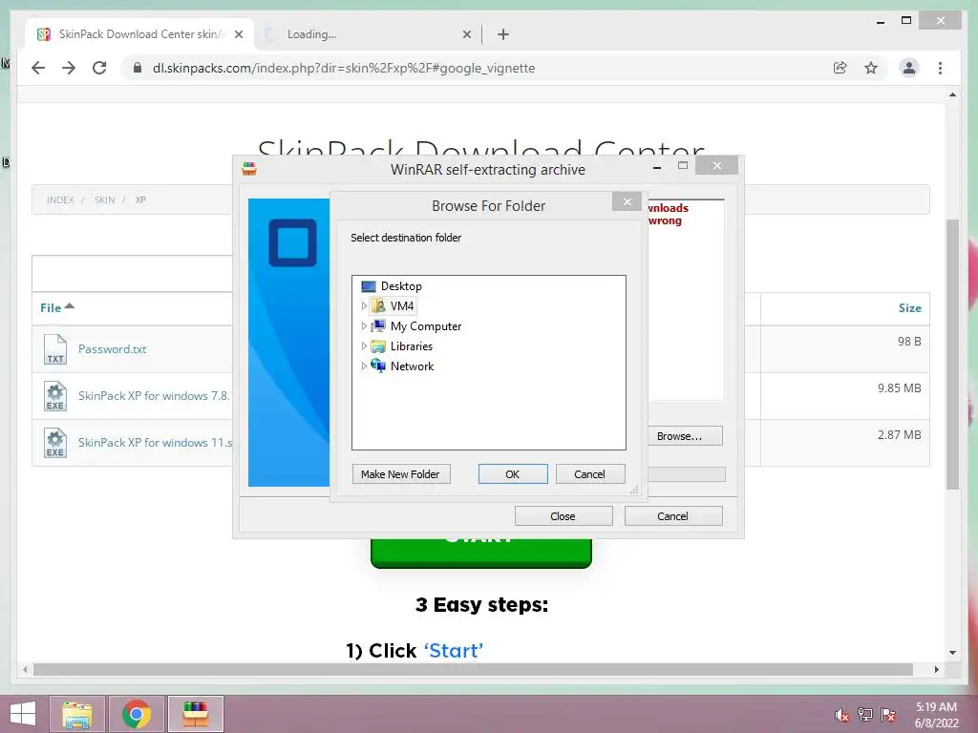Open a new Chrome tab with the plus button
Screen dimensions: 978x733
[x=502, y=34]
